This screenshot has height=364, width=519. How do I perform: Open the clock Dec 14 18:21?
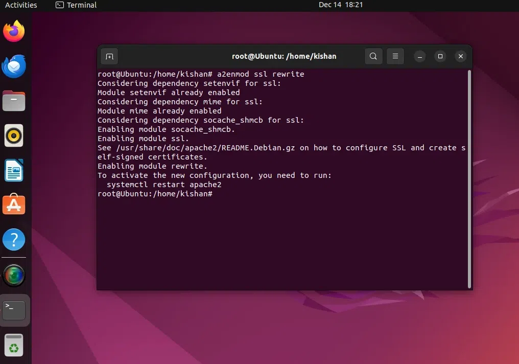point(341,5)
